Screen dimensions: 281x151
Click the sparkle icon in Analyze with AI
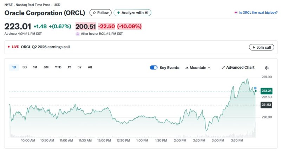click(x=118, y=13)
